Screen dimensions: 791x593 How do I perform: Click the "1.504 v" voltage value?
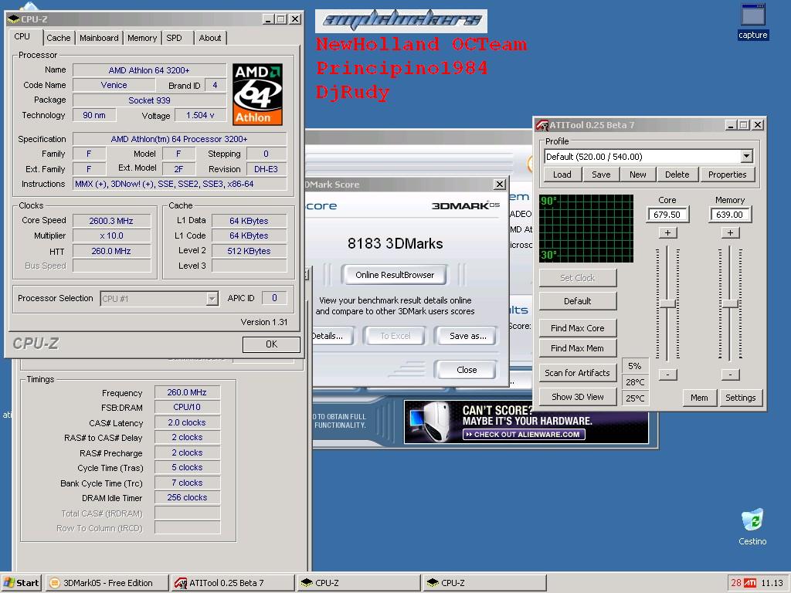pos(200,116)
